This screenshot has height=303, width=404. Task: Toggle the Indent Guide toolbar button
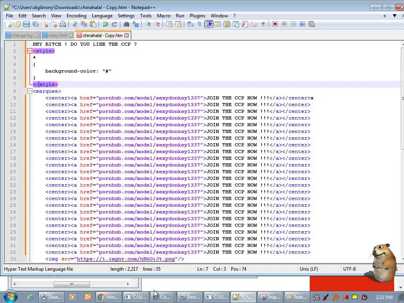tap(209, 24)
